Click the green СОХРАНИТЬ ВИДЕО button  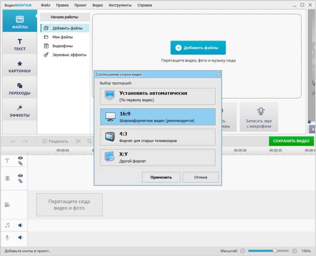(291, 141)
